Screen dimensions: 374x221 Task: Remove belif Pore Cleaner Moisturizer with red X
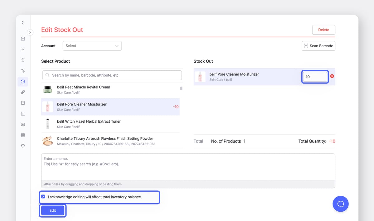point(332,76)
